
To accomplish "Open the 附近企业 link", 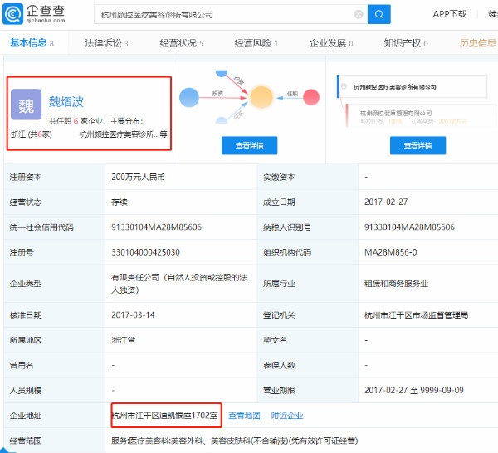I will click(287, 416).
